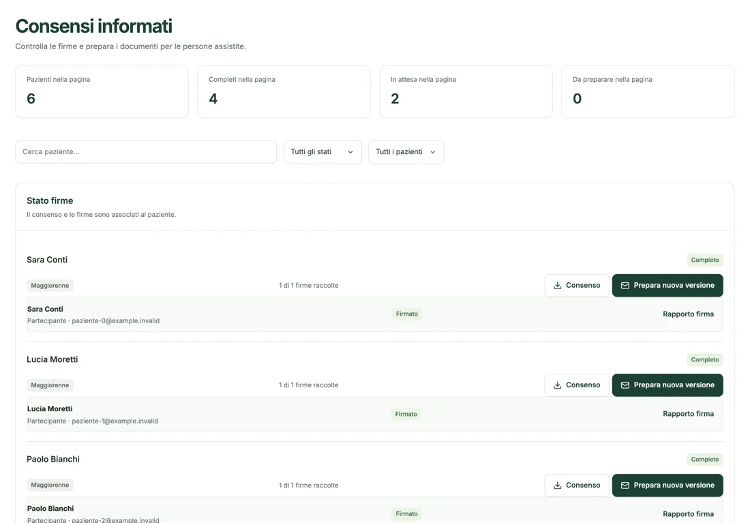Viewport: 750px width, 523px height.
Task: Click the 'Firmato' badge in Lucia Moretti's row
Action: (406, 414)
